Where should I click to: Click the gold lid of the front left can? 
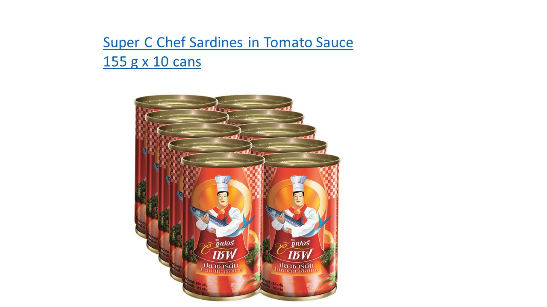[x=223, y=159]
